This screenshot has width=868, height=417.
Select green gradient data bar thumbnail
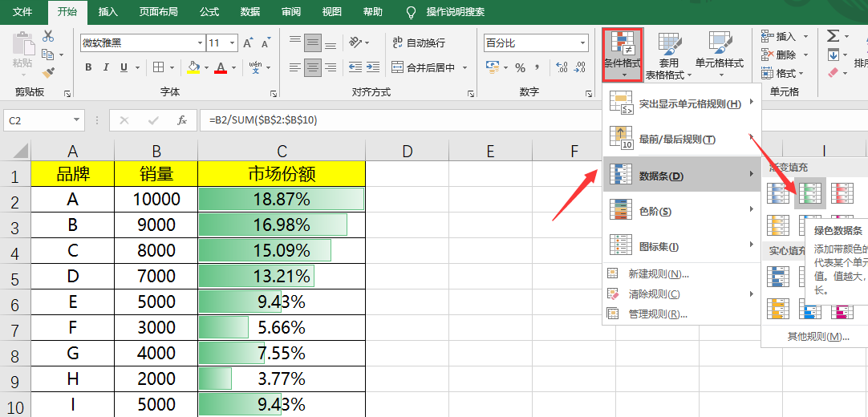(810, 193)
